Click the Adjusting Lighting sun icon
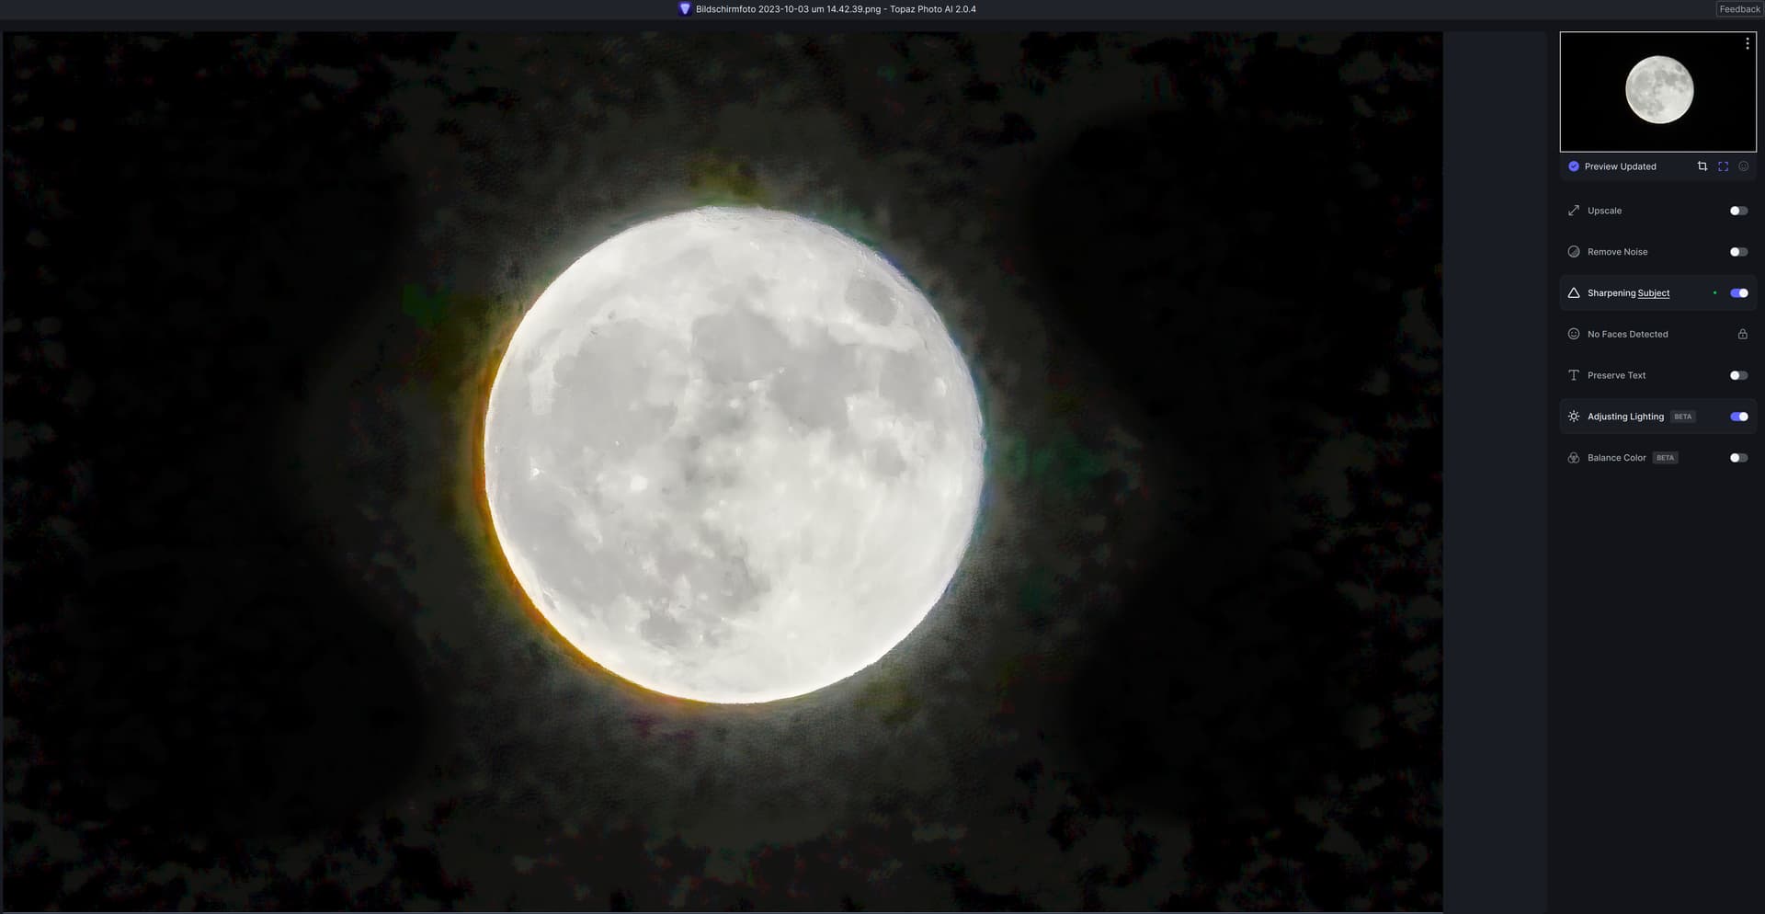The width and height of the screenshot is (1765, 914). (1573, 417)
